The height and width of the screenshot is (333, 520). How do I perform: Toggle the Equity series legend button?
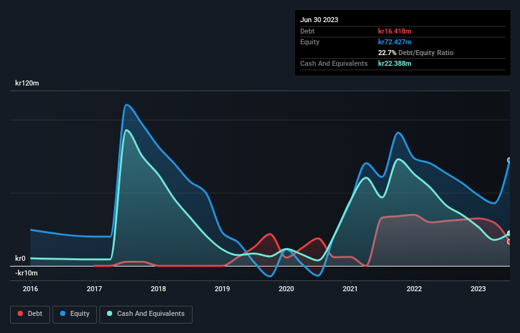pyautogui.click(x=75, y=314)
